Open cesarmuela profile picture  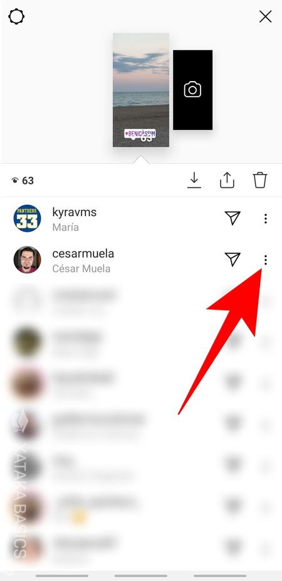27,260
